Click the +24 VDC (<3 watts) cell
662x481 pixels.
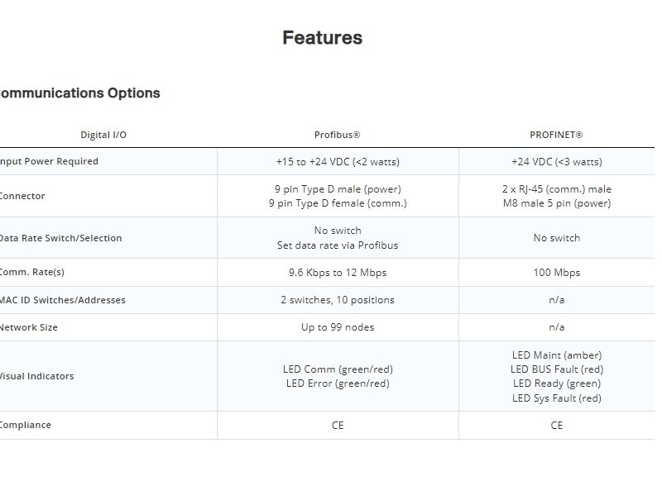(x=556, y=162)
